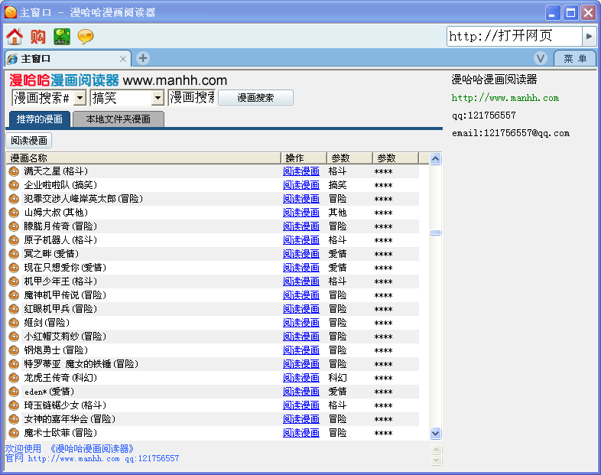
Task: Open 阅读漫画 link for 魔神机甲传说
Action: [301, 295]
